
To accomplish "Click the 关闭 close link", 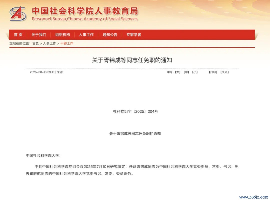I will point(224,72).
